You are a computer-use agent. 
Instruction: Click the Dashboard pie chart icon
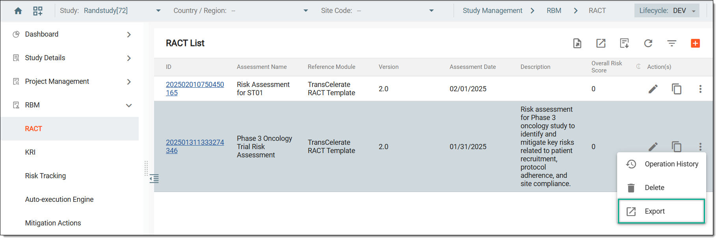pos(16,34)
